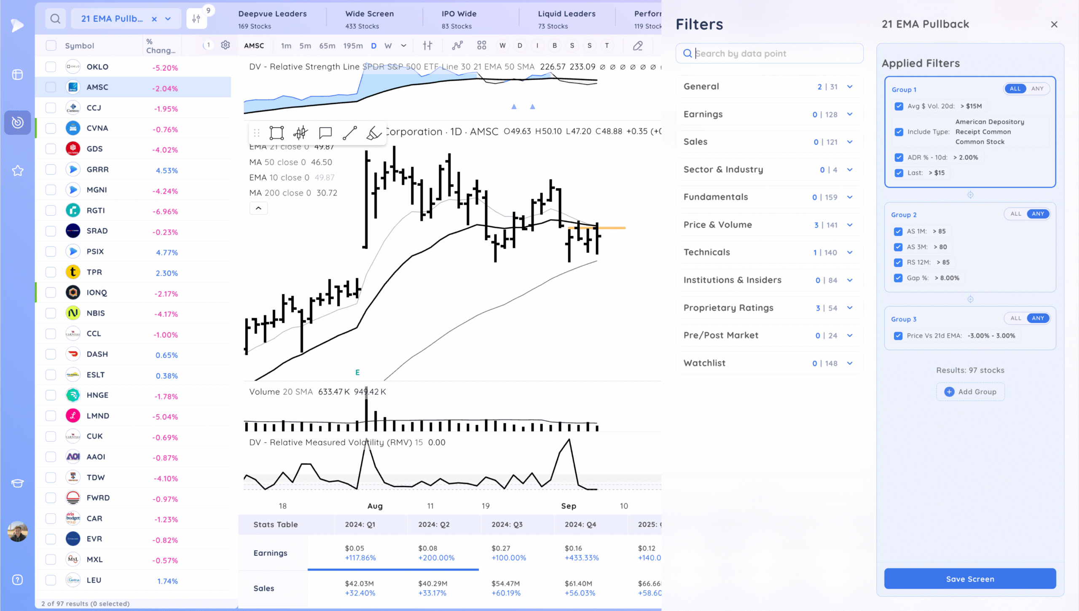The image size is (1079, 611).
Task: Click the bar chart type icon
Action: 427,46
